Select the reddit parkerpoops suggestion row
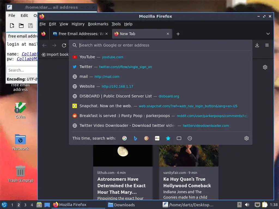Screen dimensions: 279x209 click(x=160, y=116)
